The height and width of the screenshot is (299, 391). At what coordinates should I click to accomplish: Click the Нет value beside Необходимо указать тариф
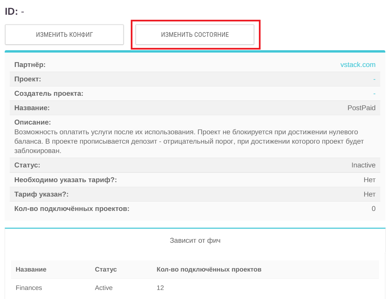(369, 180)
